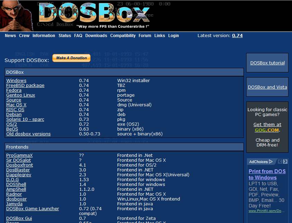292x223 pixels.
Task: Open the DOSBox and Vista link
Action: click(x=267, y=87)
